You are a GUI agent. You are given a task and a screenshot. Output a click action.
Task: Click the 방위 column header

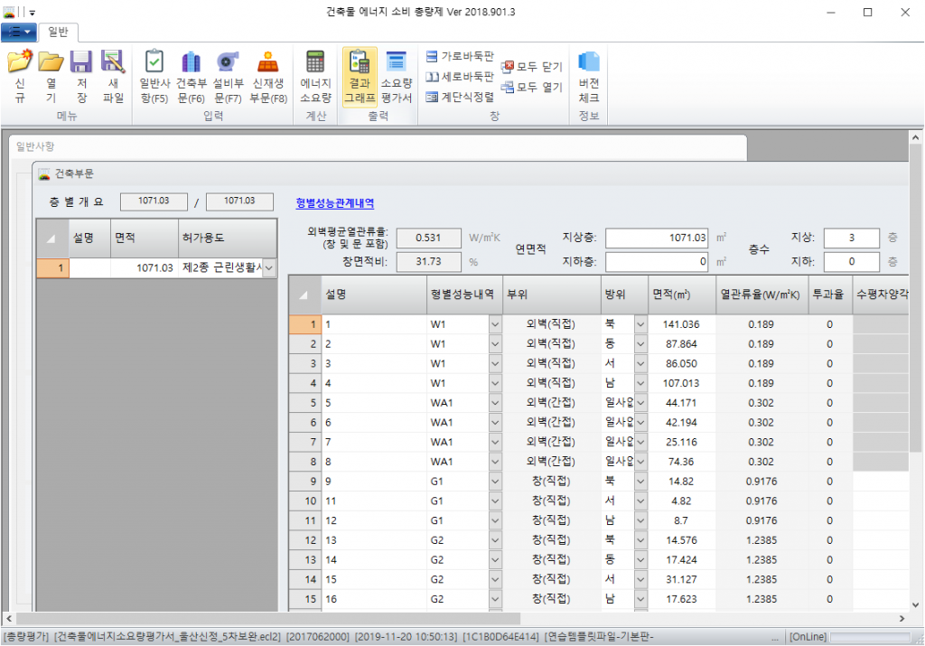pos(624,295)
